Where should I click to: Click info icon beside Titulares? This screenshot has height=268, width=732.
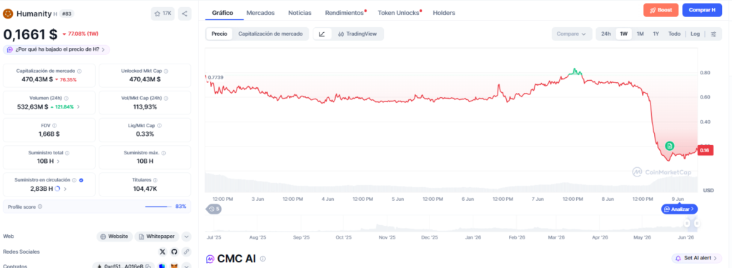pyautogui.click(x=155, y=180)
